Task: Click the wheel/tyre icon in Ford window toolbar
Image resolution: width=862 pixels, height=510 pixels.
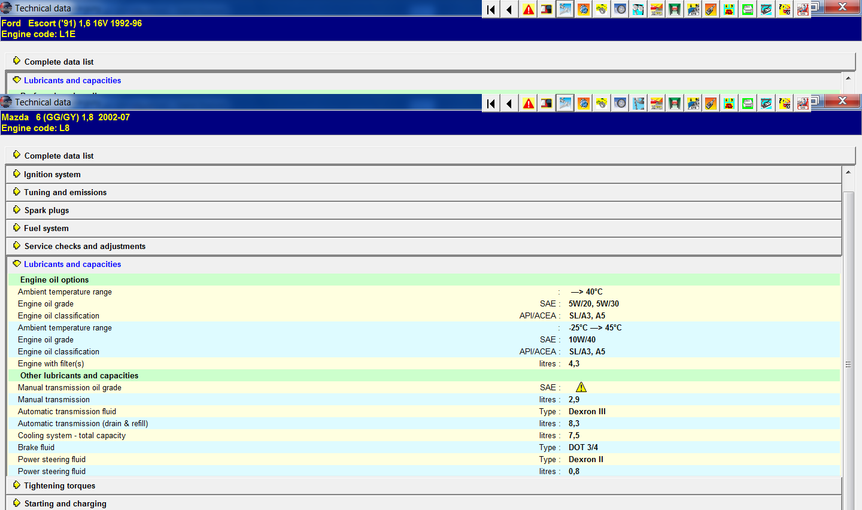Action: tap(620, 10)
